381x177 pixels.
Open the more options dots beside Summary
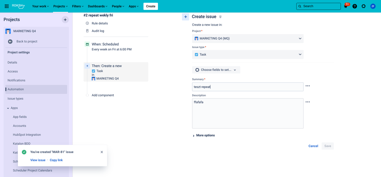click(x=308, y=86)
